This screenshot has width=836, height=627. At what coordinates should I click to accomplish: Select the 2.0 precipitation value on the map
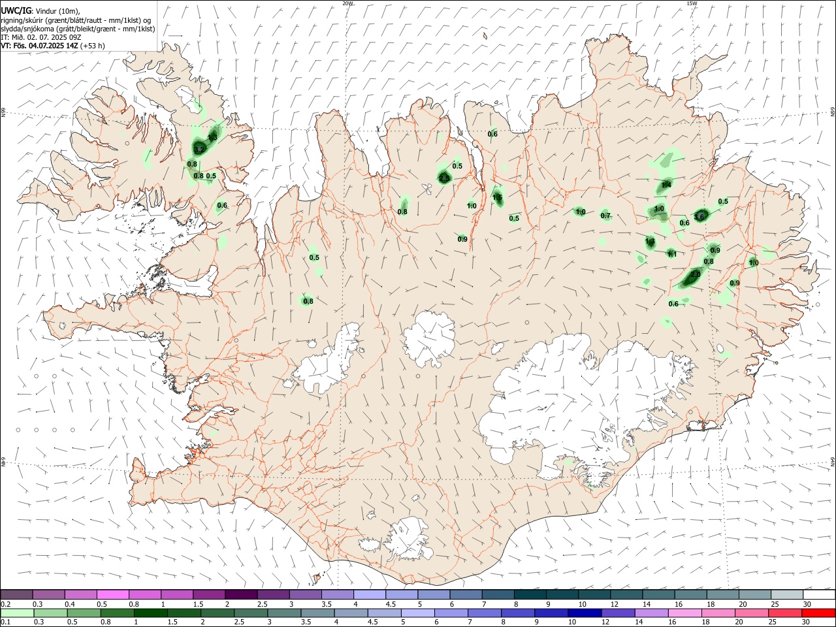click(695, 274)
